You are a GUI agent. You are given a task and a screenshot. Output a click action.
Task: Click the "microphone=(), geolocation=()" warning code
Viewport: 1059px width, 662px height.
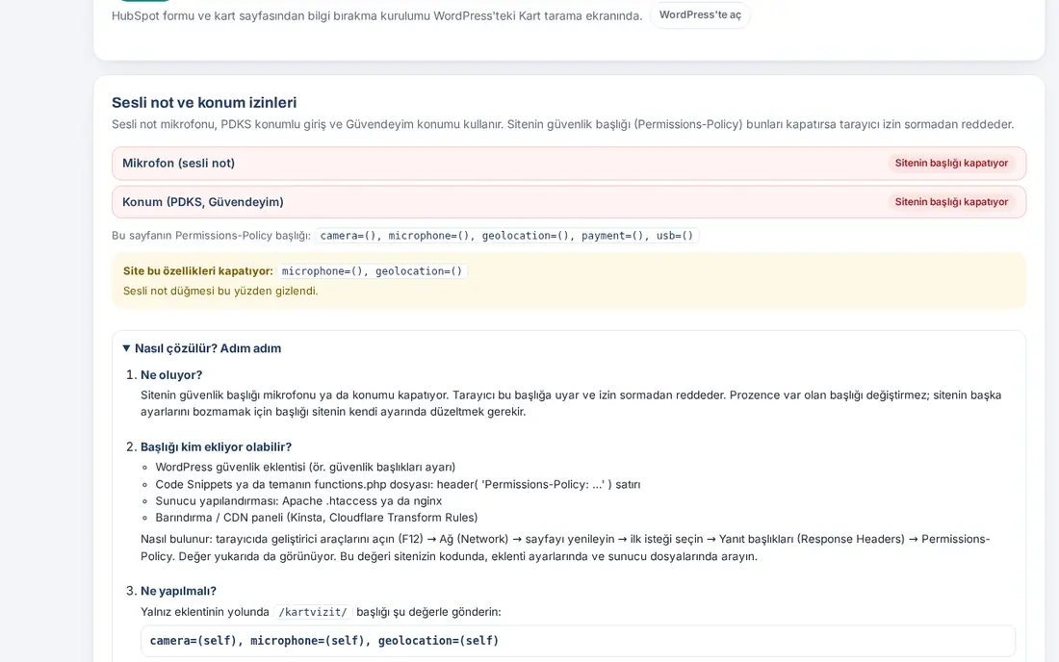[x=372, y=271]
